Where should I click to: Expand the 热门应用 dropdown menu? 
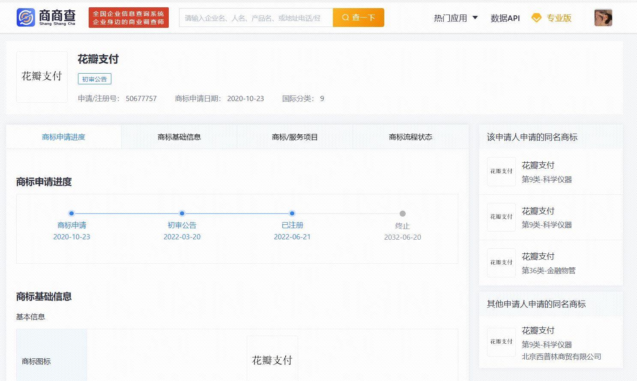point(456,18)
